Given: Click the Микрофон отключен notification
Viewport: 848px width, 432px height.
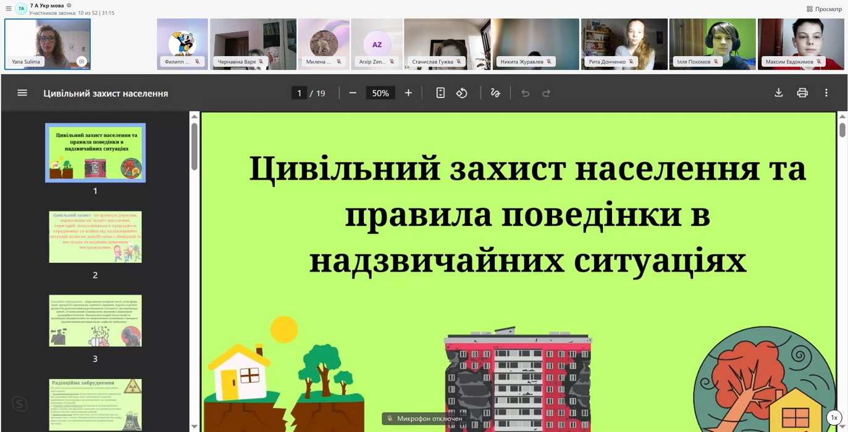Looking at the screenshot, I should click(x=424, y=418).
